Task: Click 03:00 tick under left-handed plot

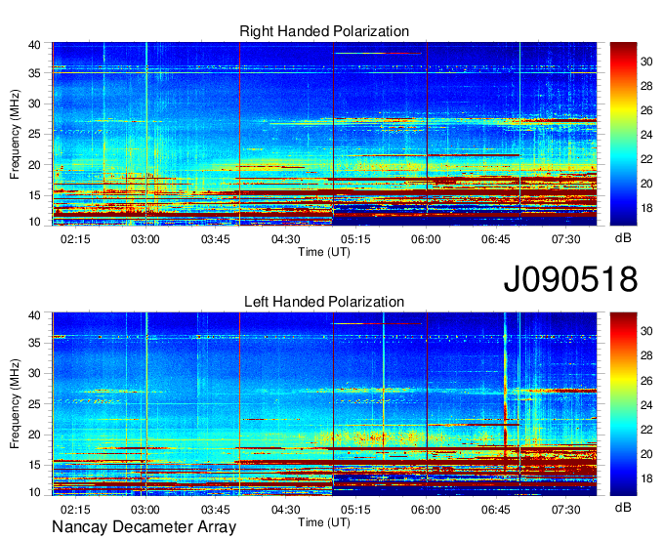Action: (x=145, y=510)
